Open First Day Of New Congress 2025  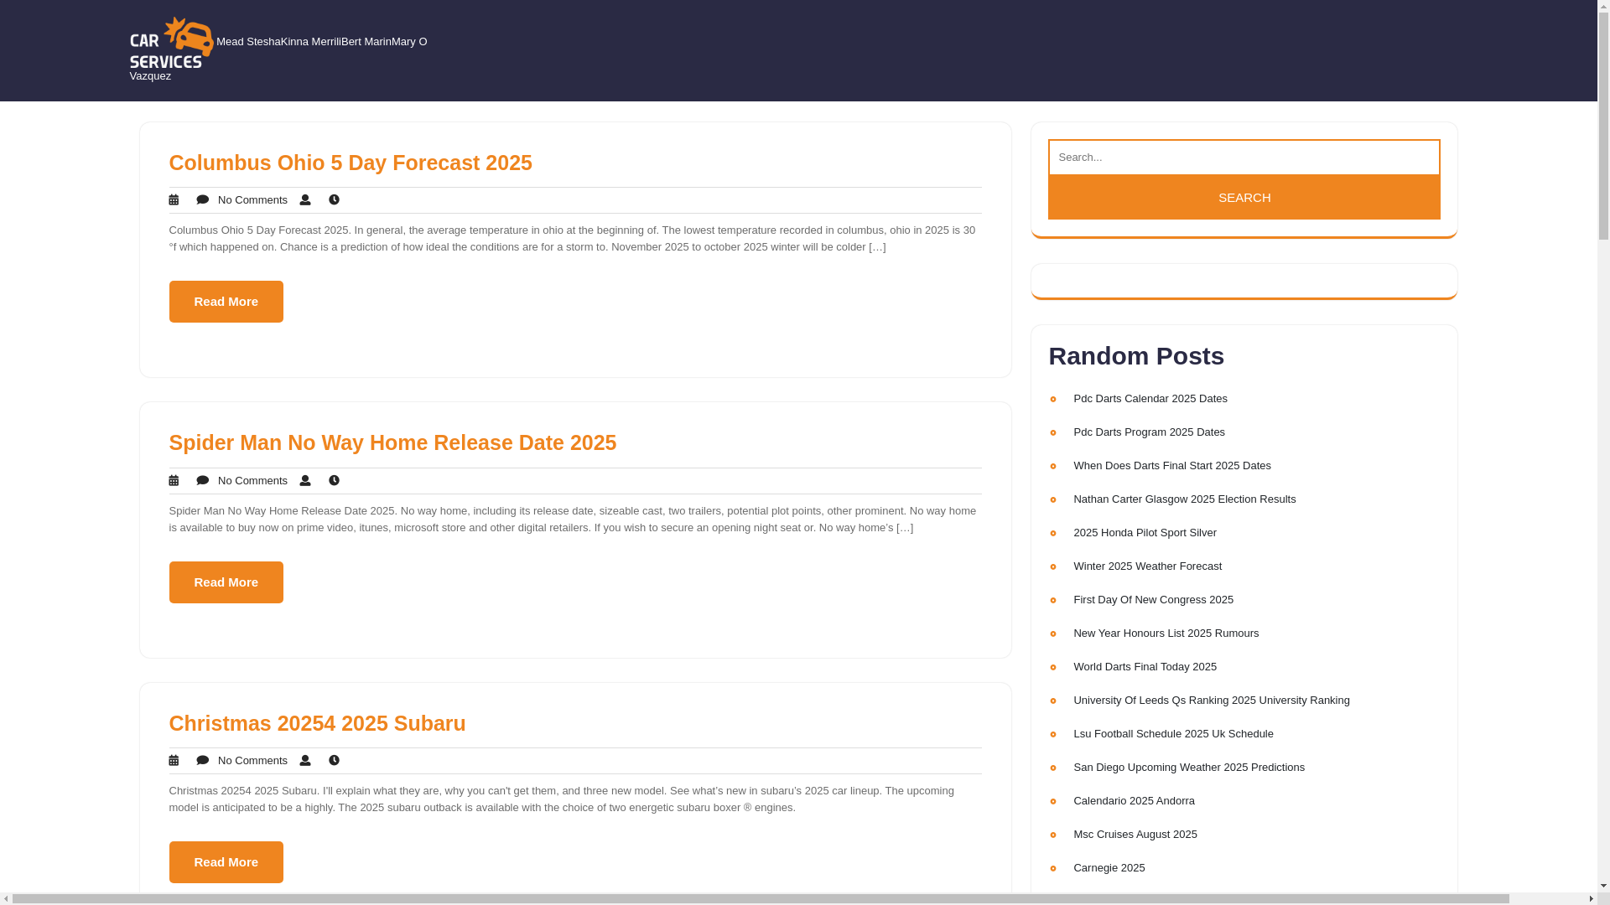point(1153,600)
